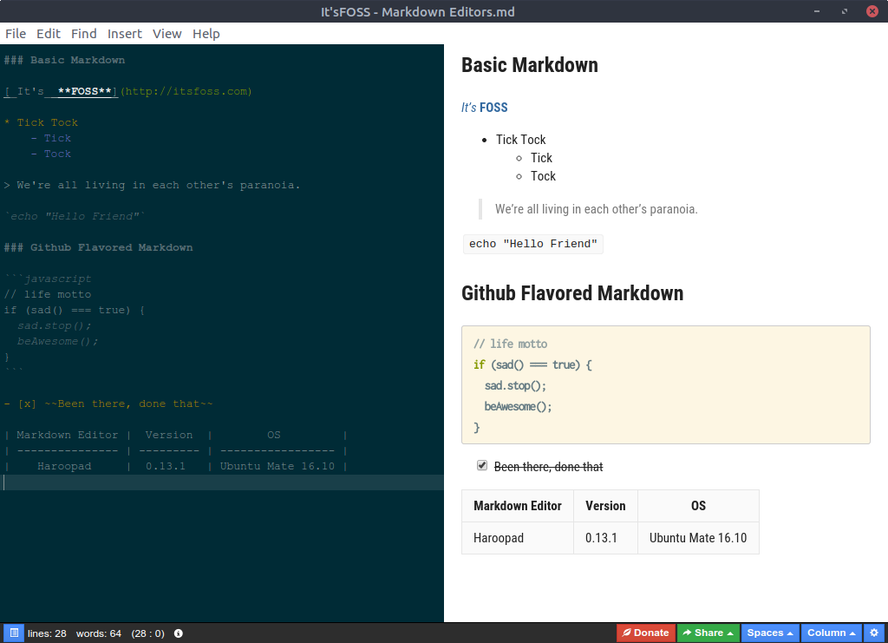Viewport: 888px width, 643px height.
Task: Open the View menu
Action: [166, 33]
